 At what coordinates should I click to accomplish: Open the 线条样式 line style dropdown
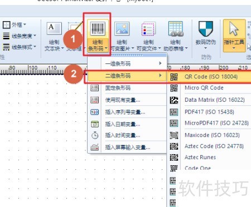click(35, 47)
